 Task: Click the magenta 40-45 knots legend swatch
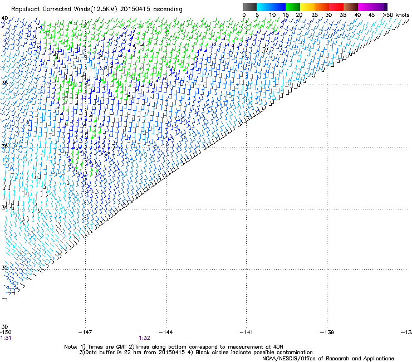tap(365, 7)
